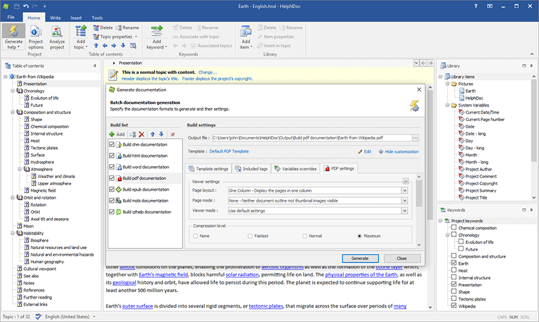The width and height of the screenshot is (539, 322).
Task: Delete selected build using red X icon
Action: (142, 134)
